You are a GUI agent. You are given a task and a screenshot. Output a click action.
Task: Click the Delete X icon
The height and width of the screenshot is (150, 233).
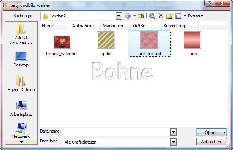[161, 16]
